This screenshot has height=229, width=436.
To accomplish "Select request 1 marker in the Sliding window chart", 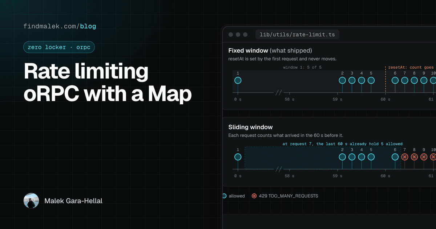I will pyautogui.click(x=238, y=157).
